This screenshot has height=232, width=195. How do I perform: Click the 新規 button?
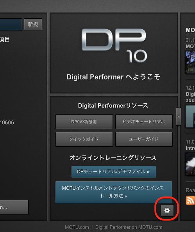(x=33, y=25)
